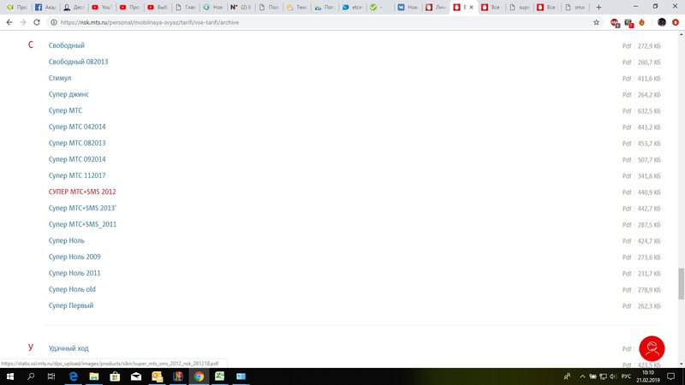This screenshot has width=685, height=385.
Task: Open Task View on the taskbar
Action: [x=51, y=376]
